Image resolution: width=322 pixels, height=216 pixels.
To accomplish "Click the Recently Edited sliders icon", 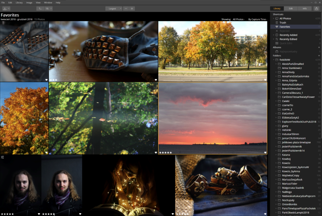I will coord(277,39).
